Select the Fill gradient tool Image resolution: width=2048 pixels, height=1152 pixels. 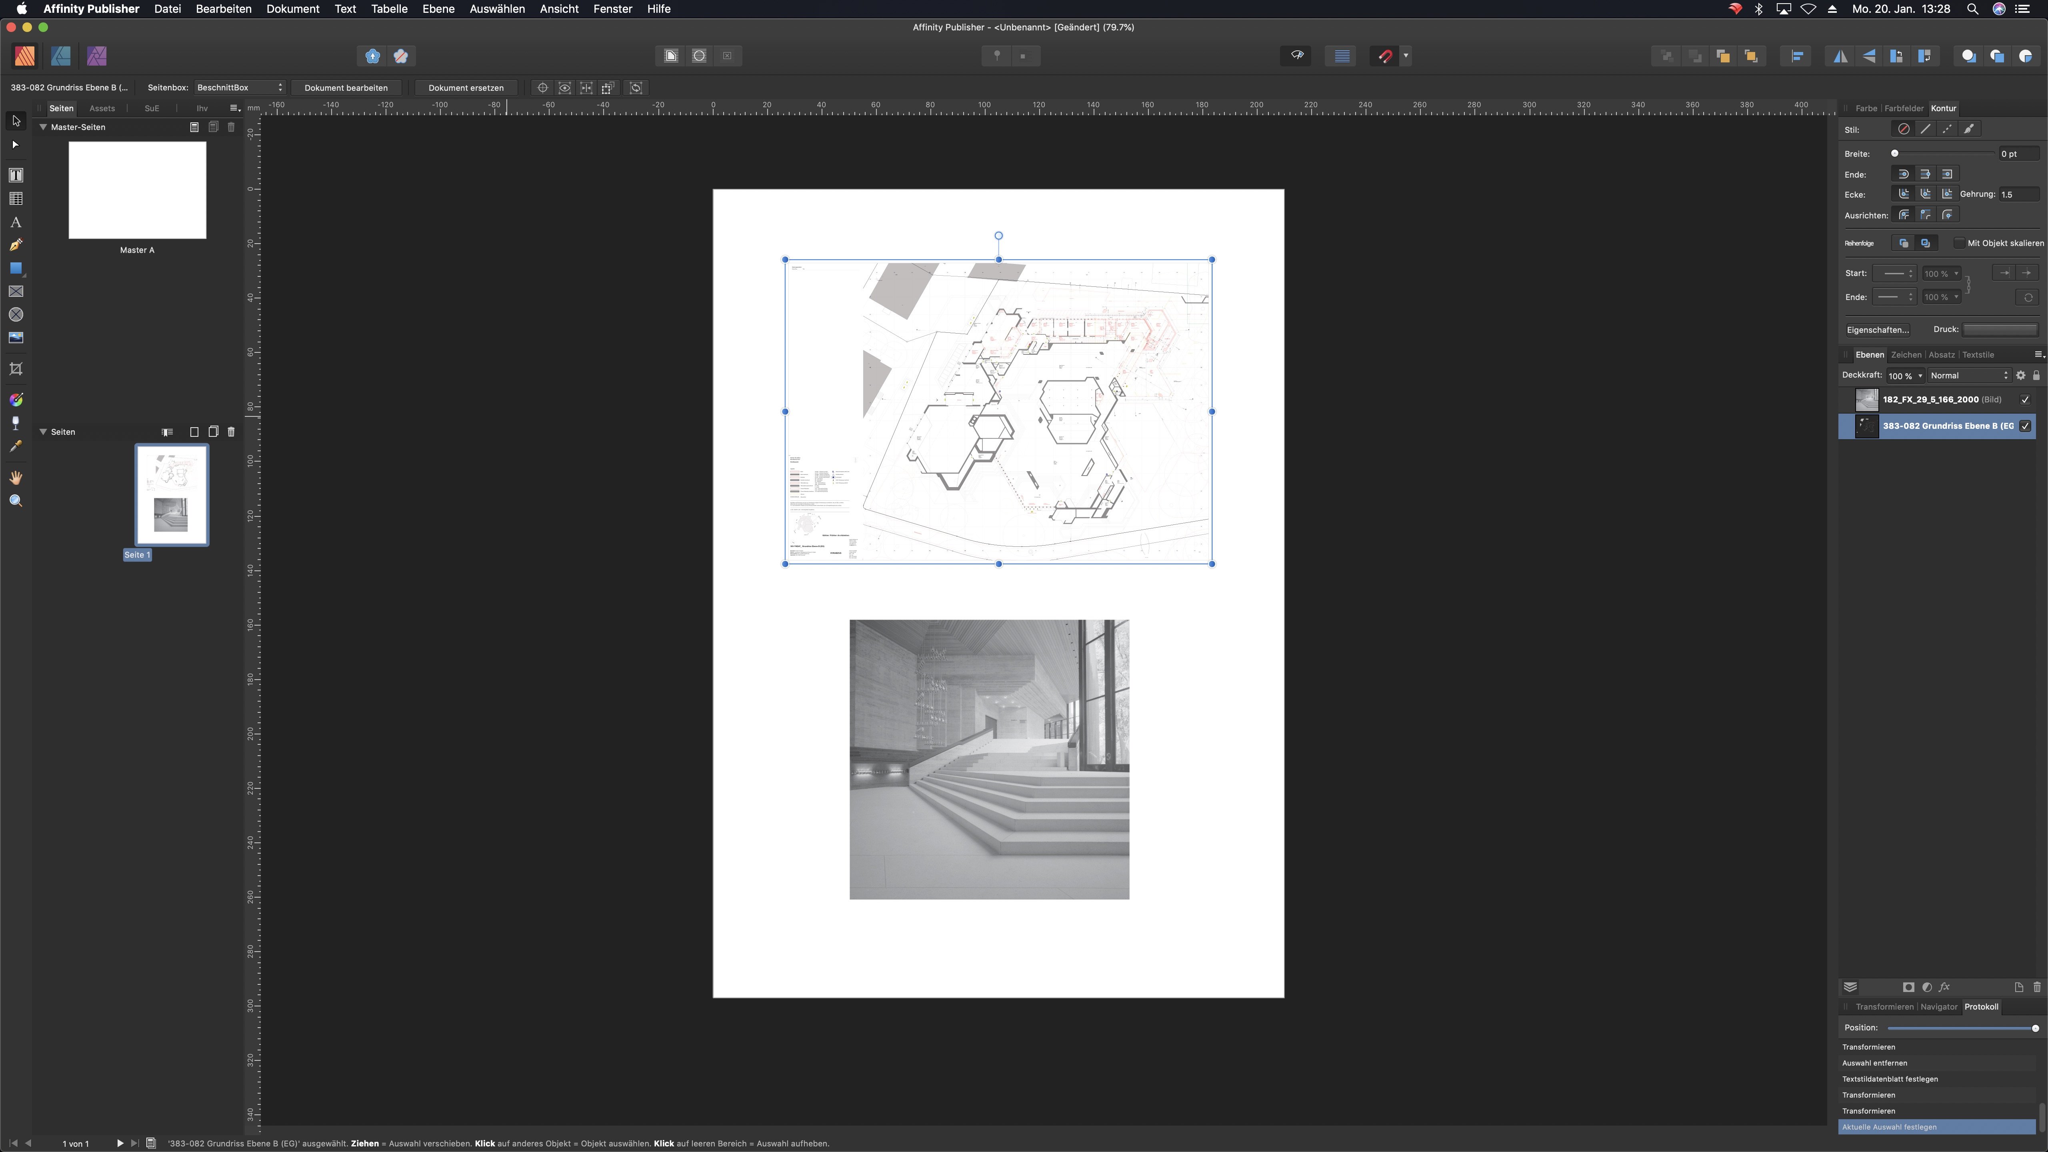pyautogui.click(x=16, y=400)
